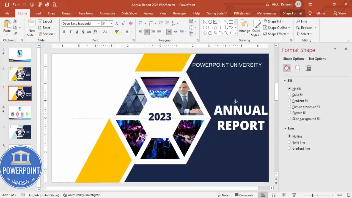352x198 pixels.
Task: Click the Undo arrow icon
Action: coord(14,5)
